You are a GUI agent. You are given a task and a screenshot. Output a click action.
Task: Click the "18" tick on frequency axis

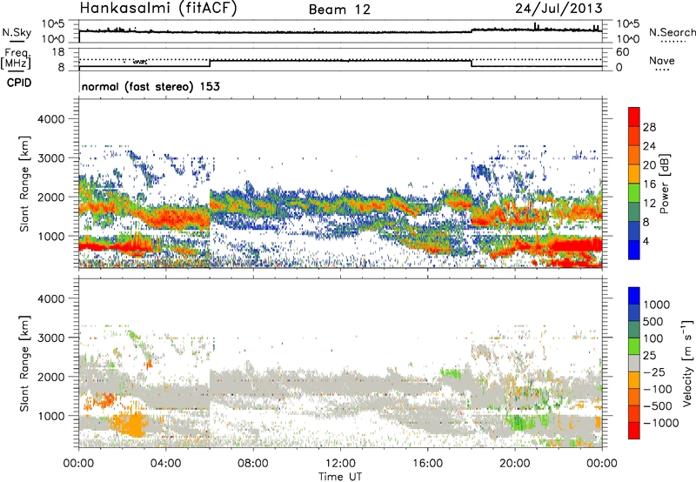[59, 52]
